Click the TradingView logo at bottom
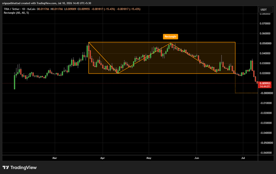The height and width of the screenshot is (174, 276). click(x=19, y=167)
